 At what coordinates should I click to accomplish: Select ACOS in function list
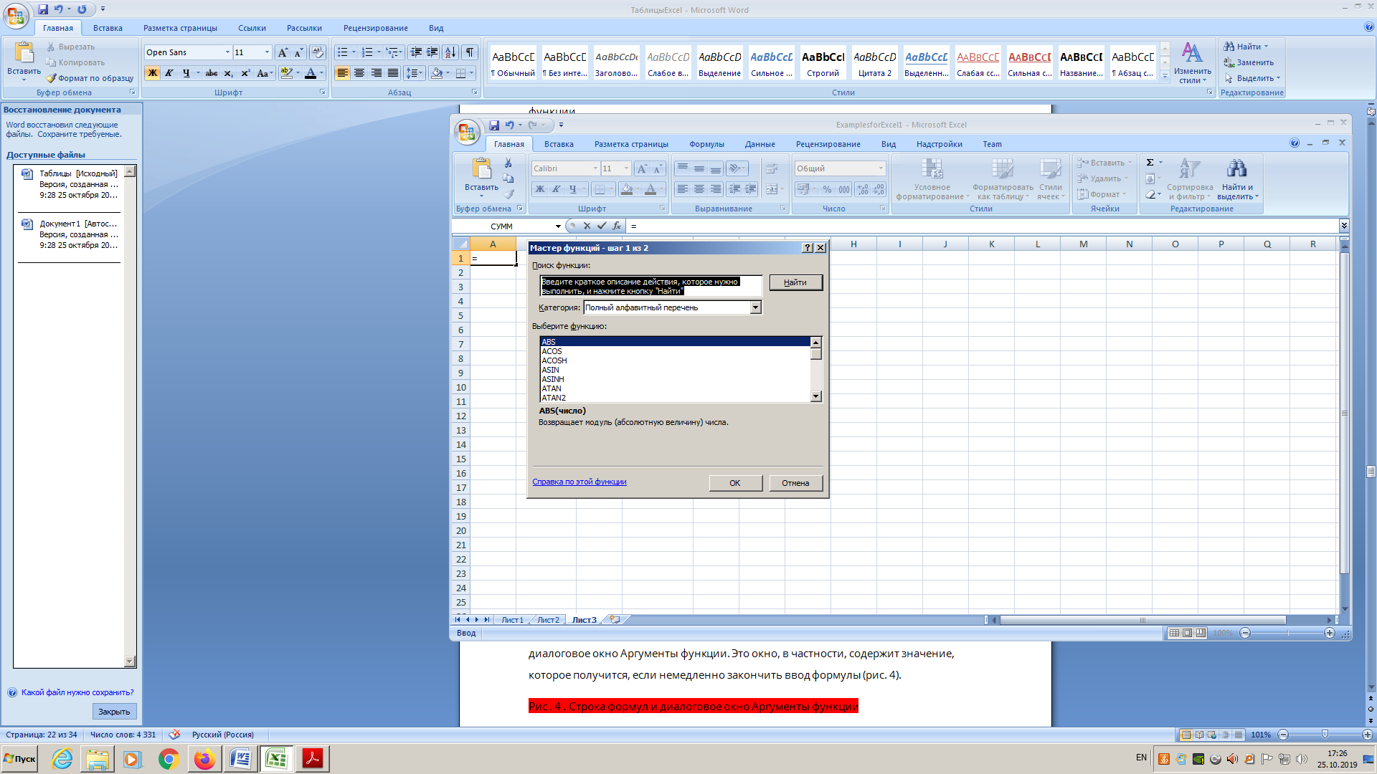[676, 351]
